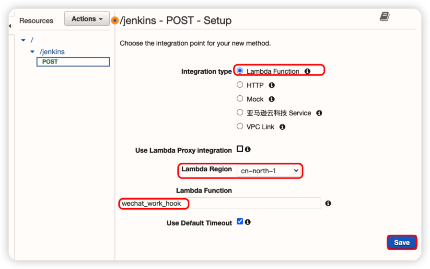This screenshot has width=430, height=269.
Task: Select the Mock integration type
Action: [240, 99]
